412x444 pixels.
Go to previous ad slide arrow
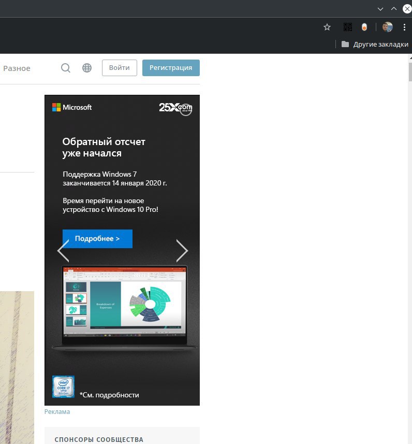tap(63, 251)
